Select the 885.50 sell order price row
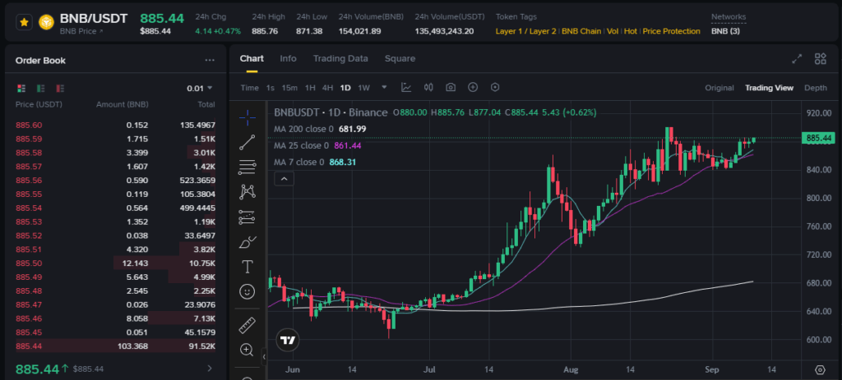Image resolution: width=842 pixels, height=380 pixels. 115,263
